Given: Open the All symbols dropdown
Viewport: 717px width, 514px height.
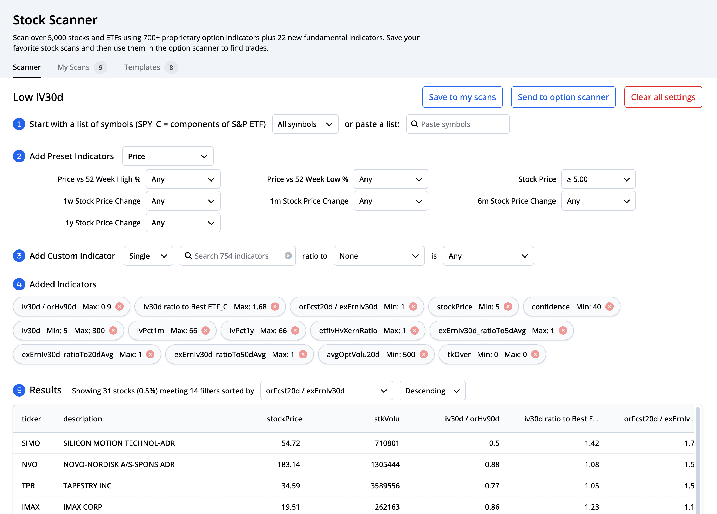Looking at the screenshot, I should tap(305, 124).
